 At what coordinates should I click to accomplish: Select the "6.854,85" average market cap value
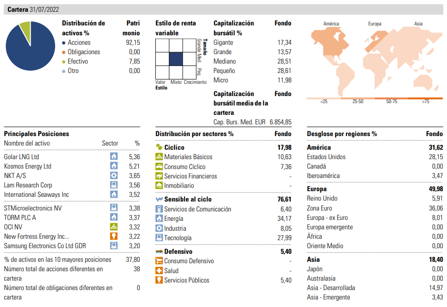pos(280,122)
